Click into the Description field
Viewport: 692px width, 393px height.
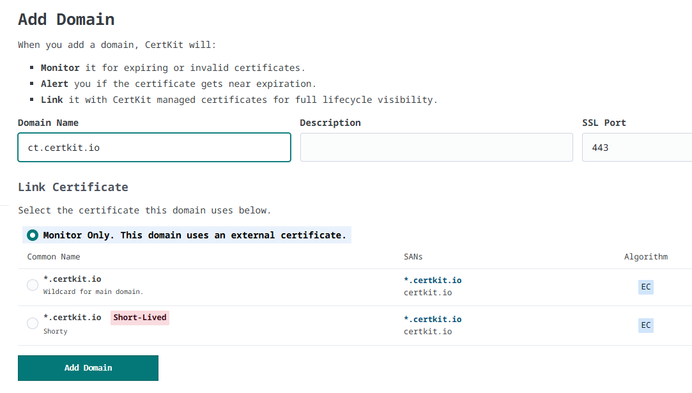436,148
